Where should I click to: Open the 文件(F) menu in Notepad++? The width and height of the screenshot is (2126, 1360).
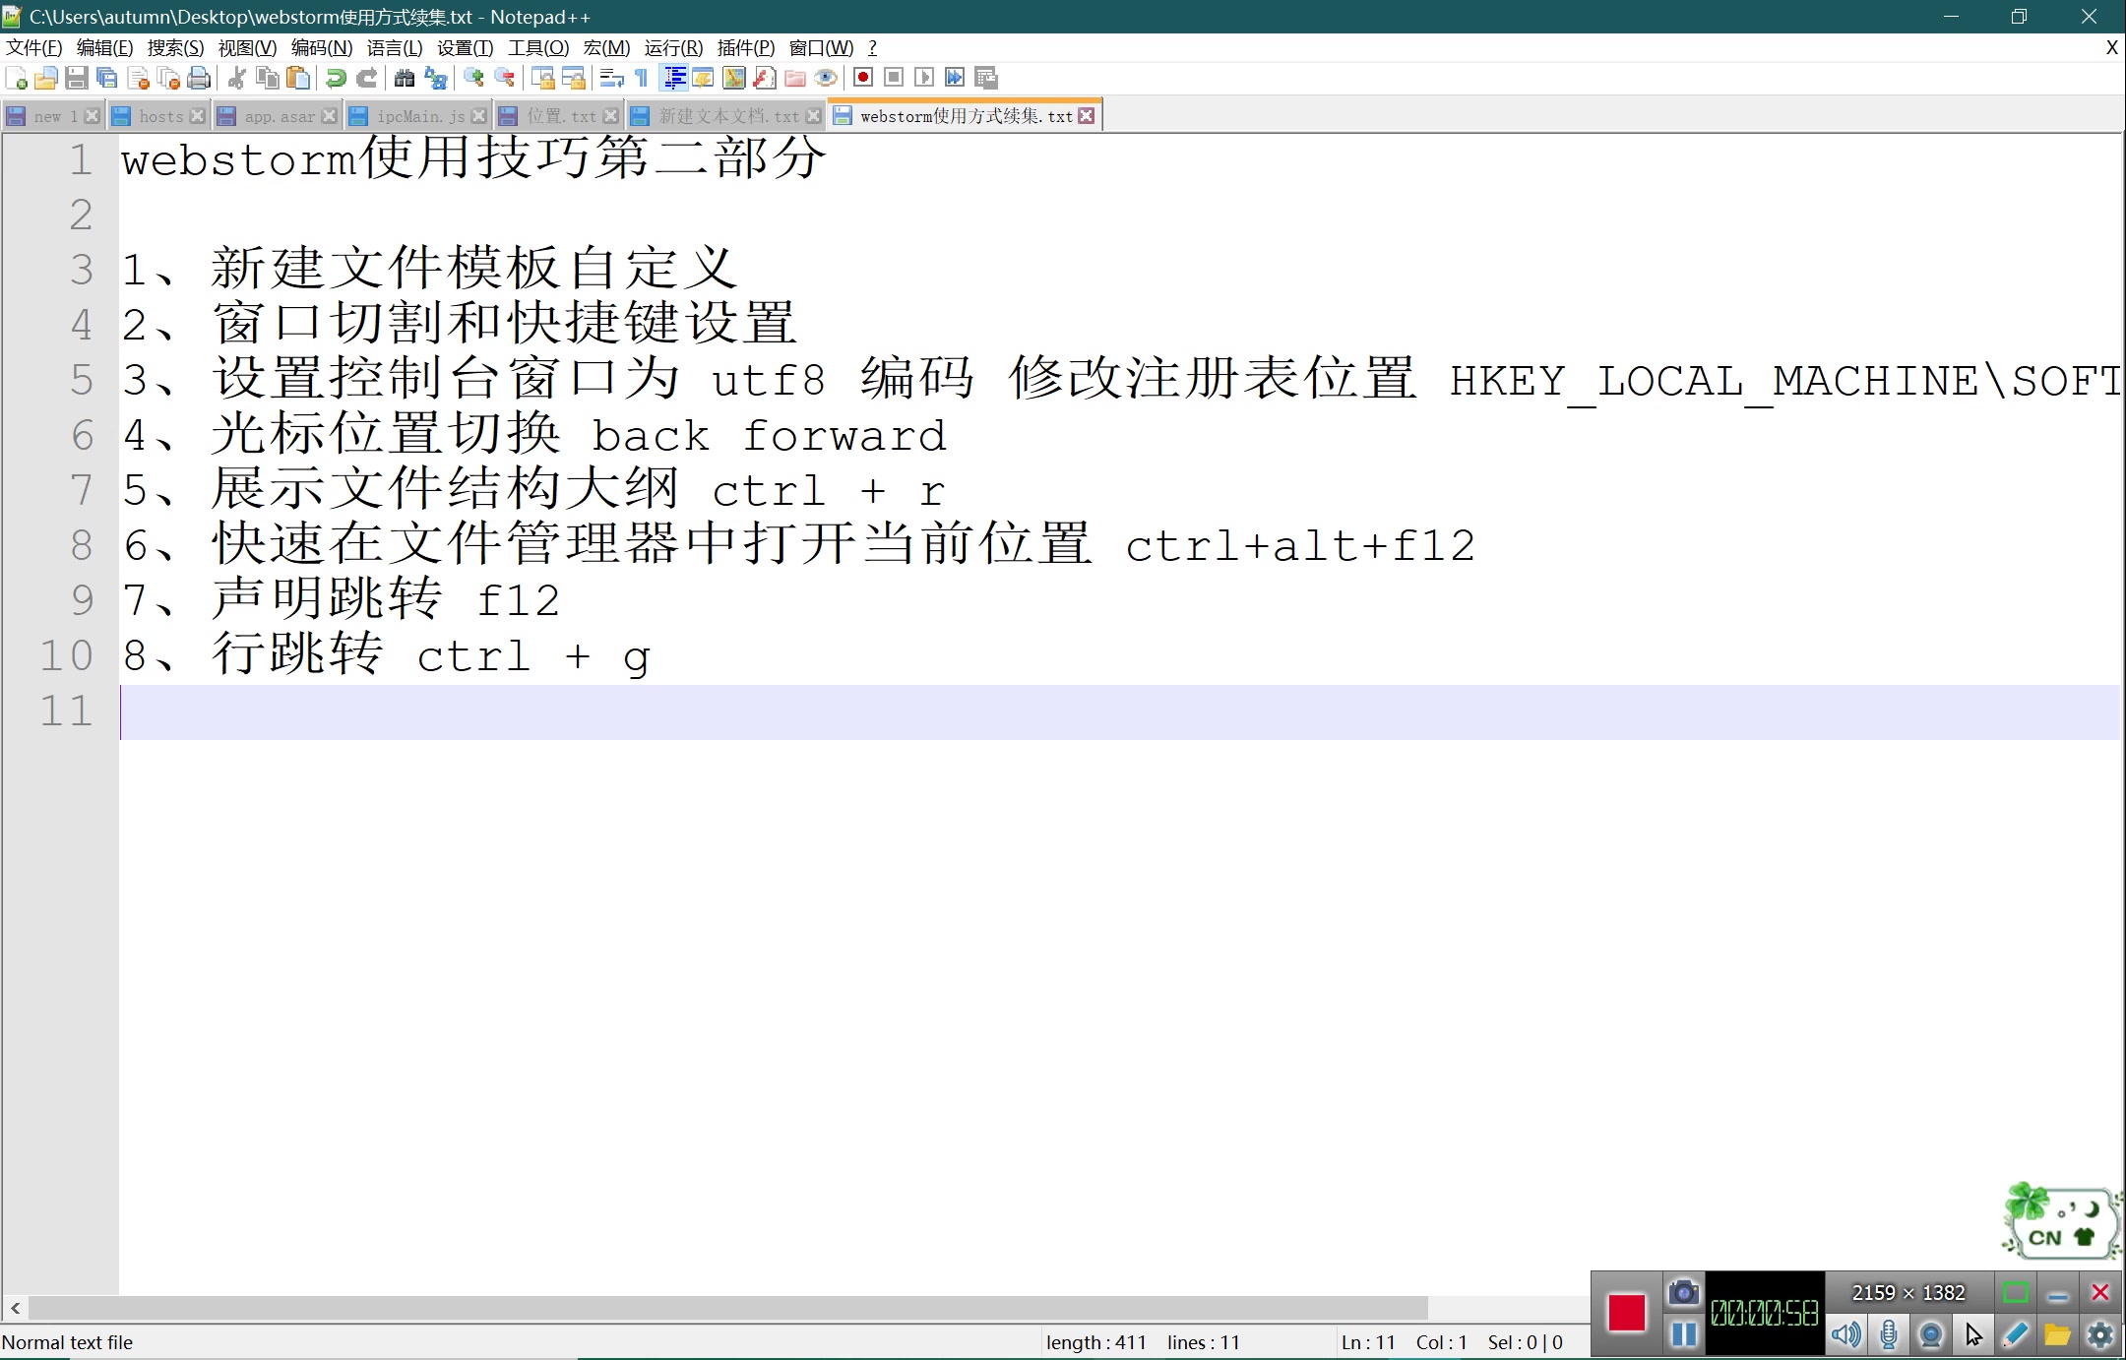[28, 46]
